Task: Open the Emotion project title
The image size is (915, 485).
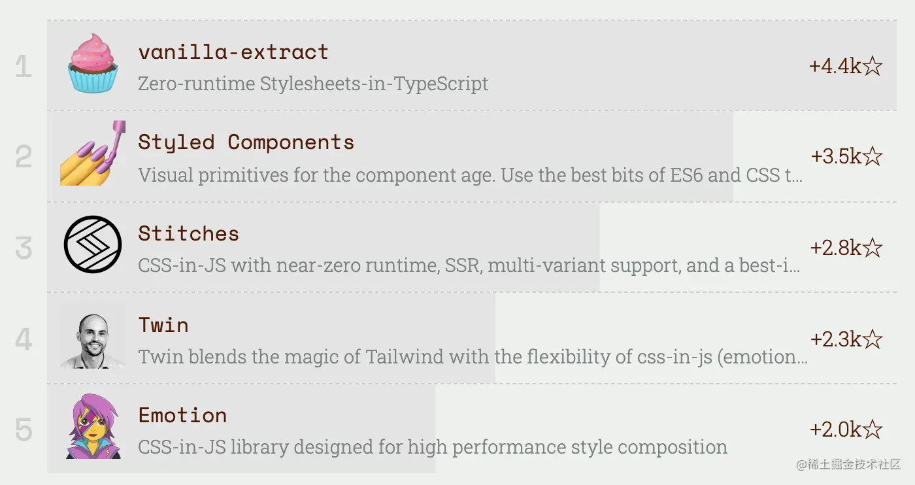Action: [x=183, y=415]
